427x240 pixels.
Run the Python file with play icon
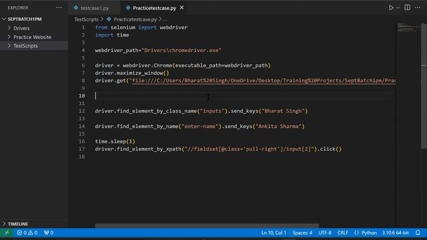391,7
